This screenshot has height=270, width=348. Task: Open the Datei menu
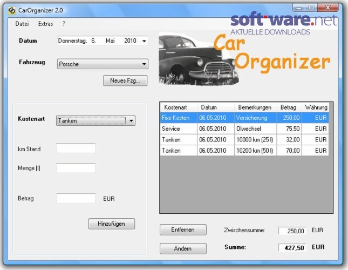(22, 24)
